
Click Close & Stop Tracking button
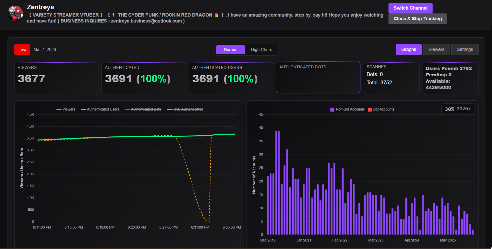[418, 19]
